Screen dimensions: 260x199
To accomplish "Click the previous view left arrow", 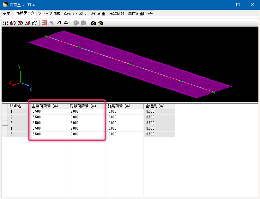I will [x=76, y=23].
